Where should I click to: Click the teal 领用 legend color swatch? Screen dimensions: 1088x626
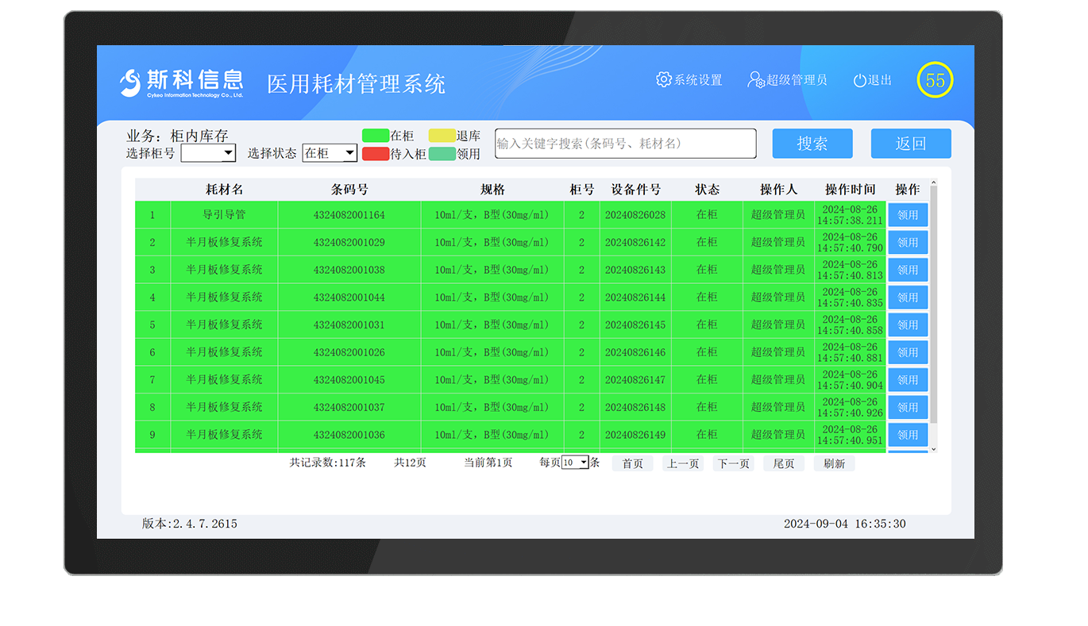point(442,153)
